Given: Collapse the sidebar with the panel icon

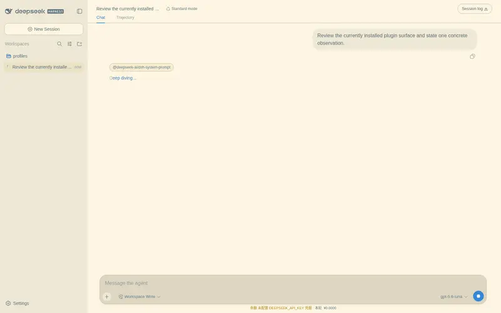Looking at the screenshot, I should point(80,11).
